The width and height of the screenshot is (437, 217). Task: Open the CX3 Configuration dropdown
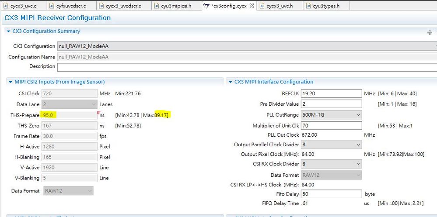pos(247,46)
